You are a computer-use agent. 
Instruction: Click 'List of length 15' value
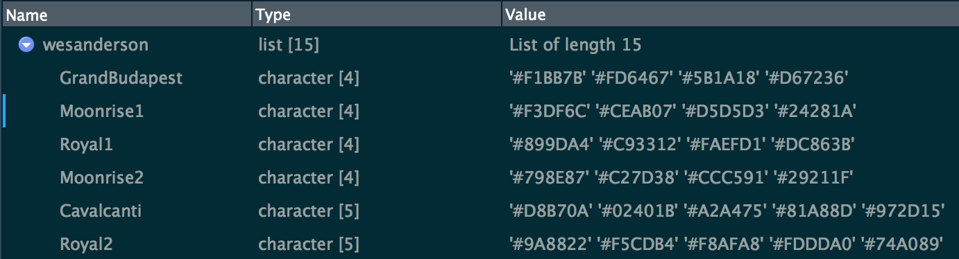pyautogui.click(x=575, y=46)
